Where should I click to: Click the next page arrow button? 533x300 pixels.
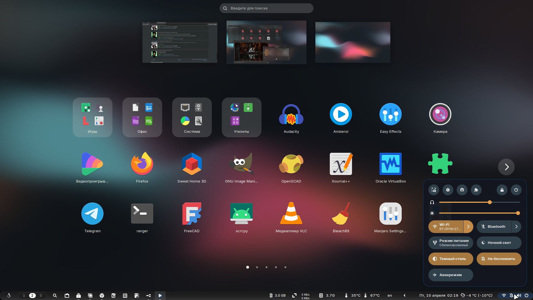click(506, 167)
